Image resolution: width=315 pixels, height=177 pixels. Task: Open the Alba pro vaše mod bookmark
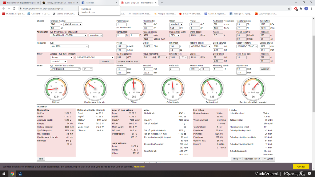click(x=165, y=14)
